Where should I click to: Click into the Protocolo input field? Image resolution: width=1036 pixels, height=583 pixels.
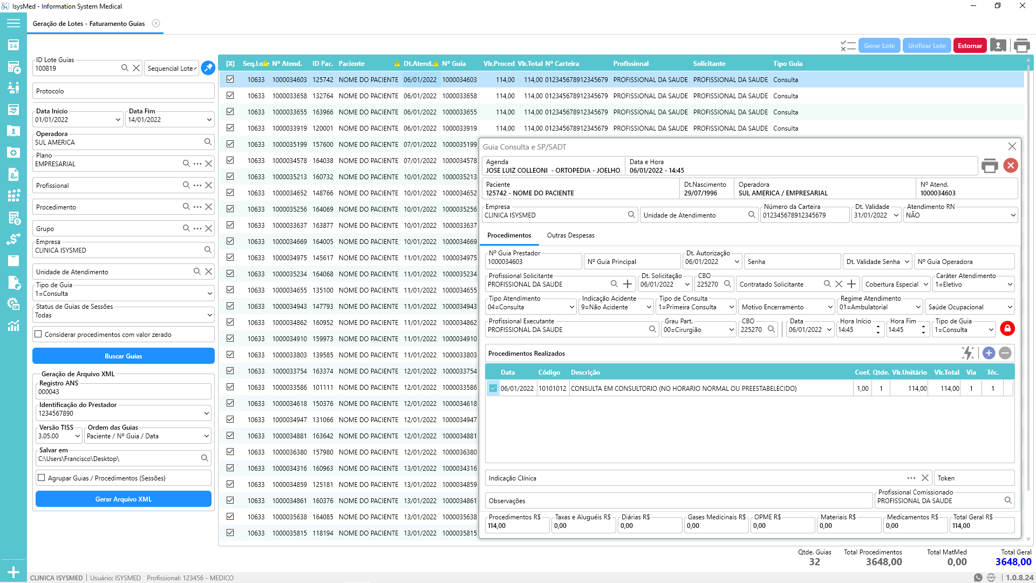coord(124,91)
